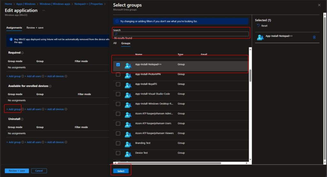Delete App-Install-Notepad++ from Selected via trash icon
The width and height of the screenshot is (327, 177).
pyautogui.click(x=314, y=37)
